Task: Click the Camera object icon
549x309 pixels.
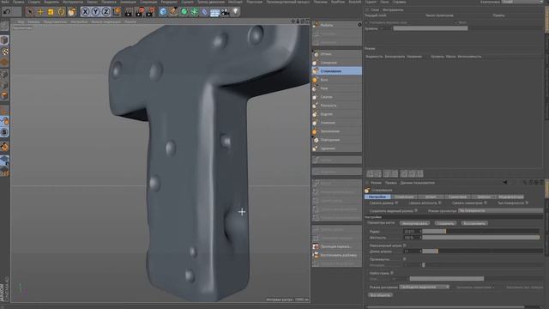Action: (225, 12)
